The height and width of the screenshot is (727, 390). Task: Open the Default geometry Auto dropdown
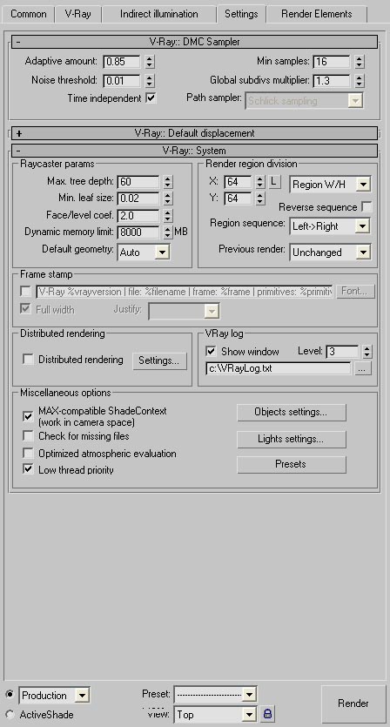pos(144,252)
